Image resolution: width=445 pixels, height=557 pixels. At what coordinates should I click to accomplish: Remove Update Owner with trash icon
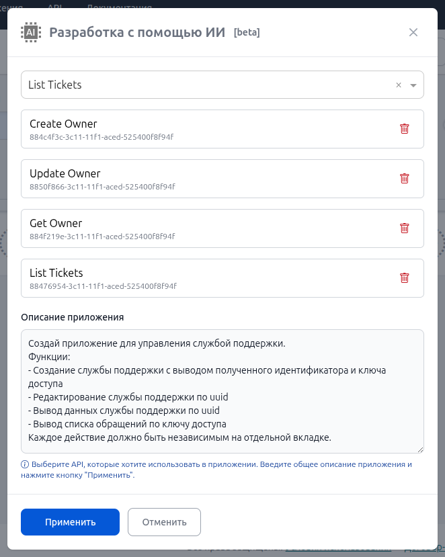(x=405, y=178)
